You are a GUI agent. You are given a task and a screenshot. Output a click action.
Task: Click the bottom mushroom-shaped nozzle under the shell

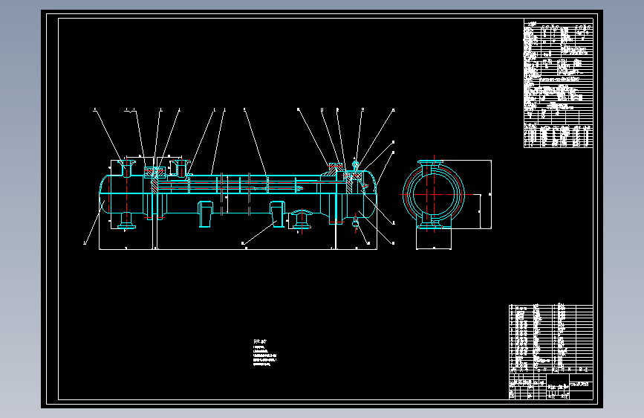pyautogui.click(x=302, y=219)
